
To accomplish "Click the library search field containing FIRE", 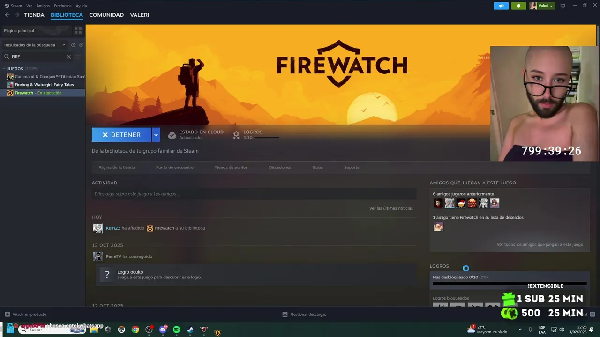I will [37, 57].
